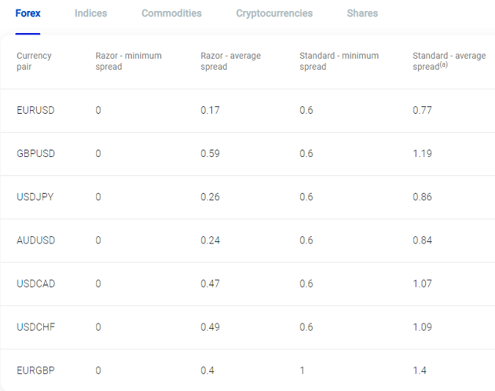Open the Commodities tab
Image resolution: width=495 pixels, height=391 pixels.
pos(172,13)
